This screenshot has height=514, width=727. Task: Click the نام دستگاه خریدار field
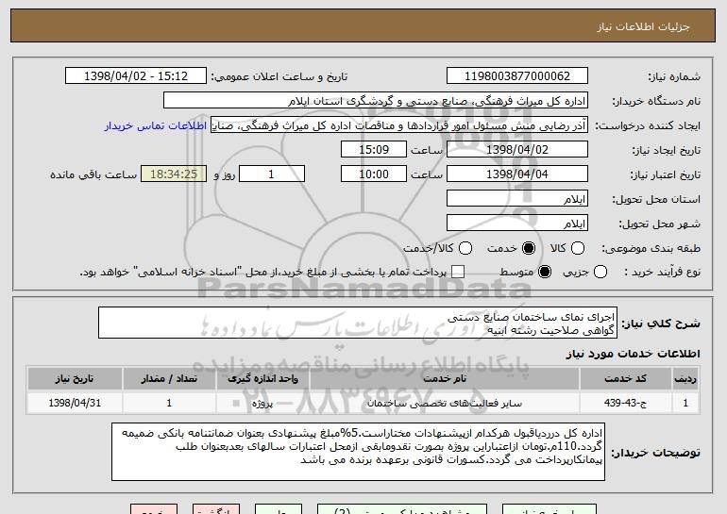coord(376,101)
